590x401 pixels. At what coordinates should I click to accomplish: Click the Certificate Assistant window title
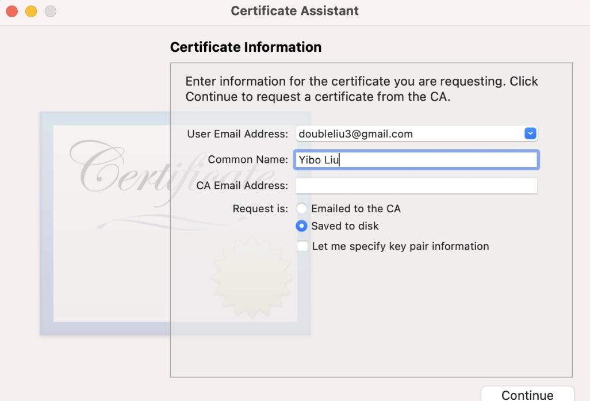(x=294, y=11)
